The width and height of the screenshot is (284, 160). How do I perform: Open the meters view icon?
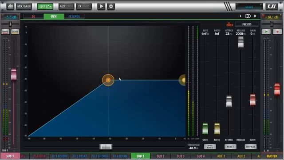click(10, 7)
